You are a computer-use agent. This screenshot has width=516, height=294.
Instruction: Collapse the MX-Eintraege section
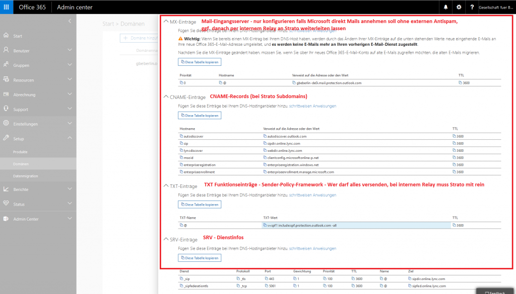(166, 21)
